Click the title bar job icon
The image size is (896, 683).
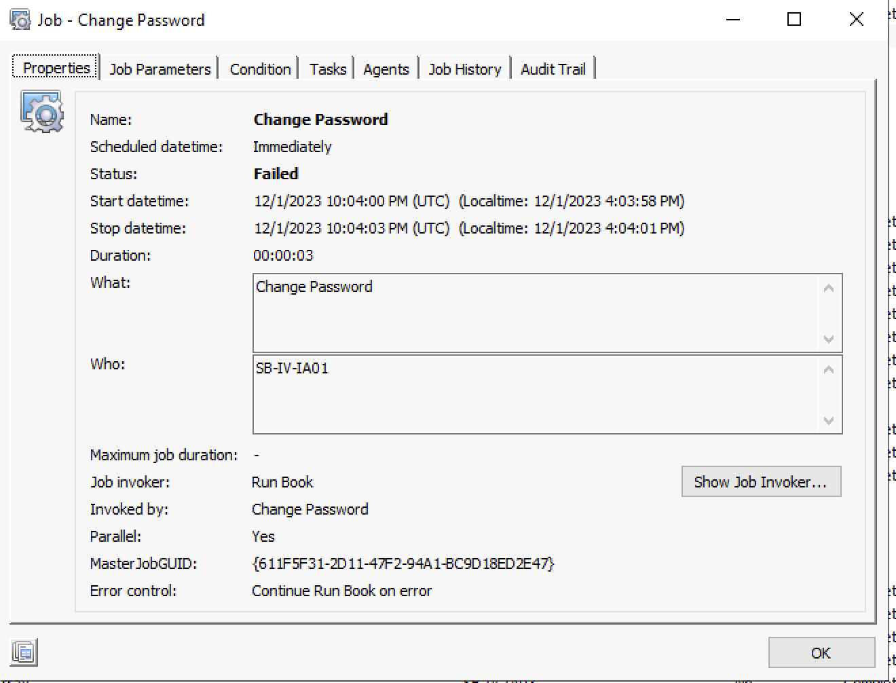pyautogui.click(x=20, y=20)
